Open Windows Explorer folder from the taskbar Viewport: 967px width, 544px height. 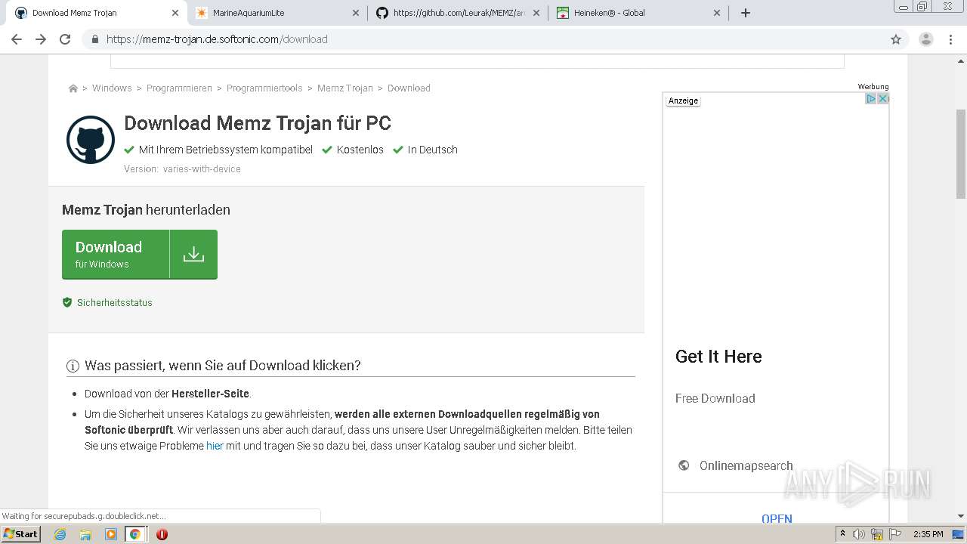tap(85, 534)
